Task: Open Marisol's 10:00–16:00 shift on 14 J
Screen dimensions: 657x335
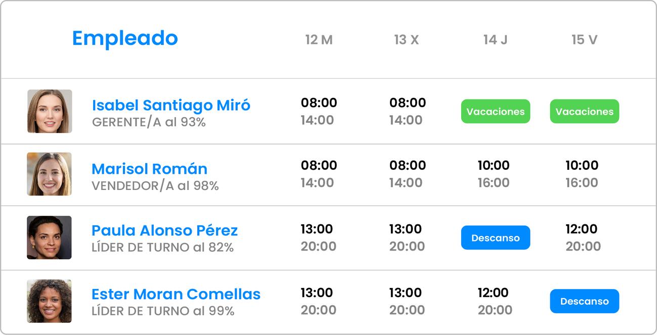Action: (x=494, y=174)
